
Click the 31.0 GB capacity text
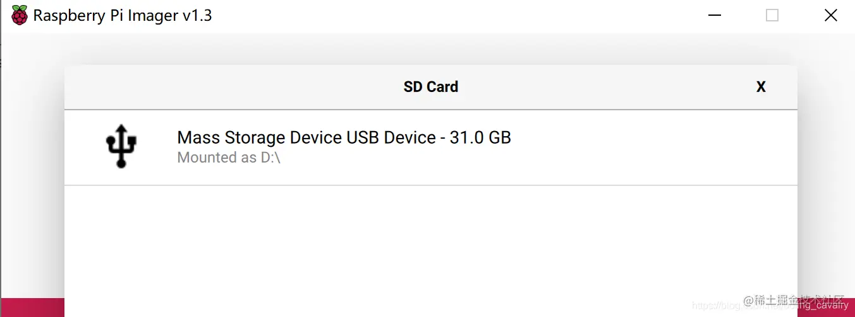click(x=480, y=137)
